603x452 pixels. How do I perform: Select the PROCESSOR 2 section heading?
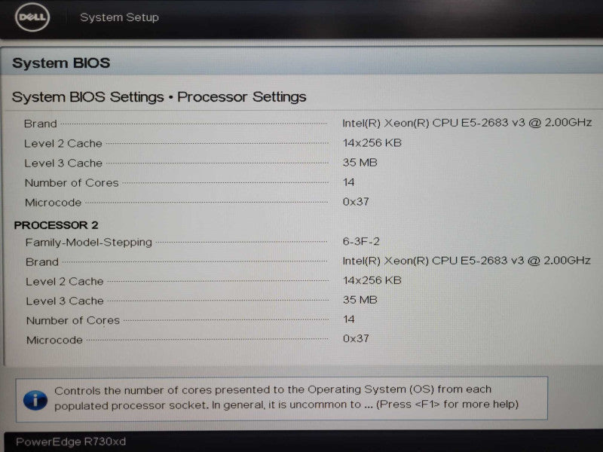coord(56,225)
